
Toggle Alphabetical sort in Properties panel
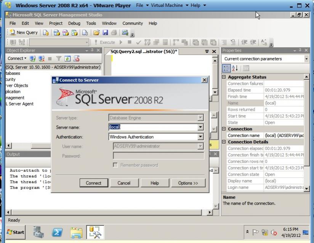pyautogui.click(x=235, y=68)
